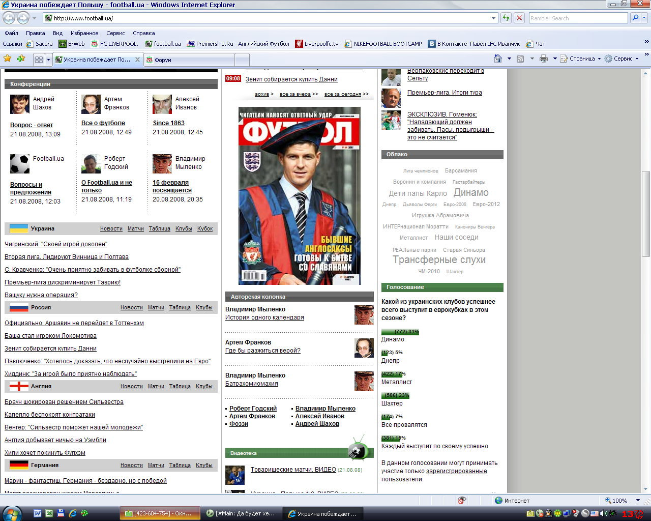Open the BrWeb favorites bar link
The width and height of the screenshot is (651, 521).
pos(72,44)
